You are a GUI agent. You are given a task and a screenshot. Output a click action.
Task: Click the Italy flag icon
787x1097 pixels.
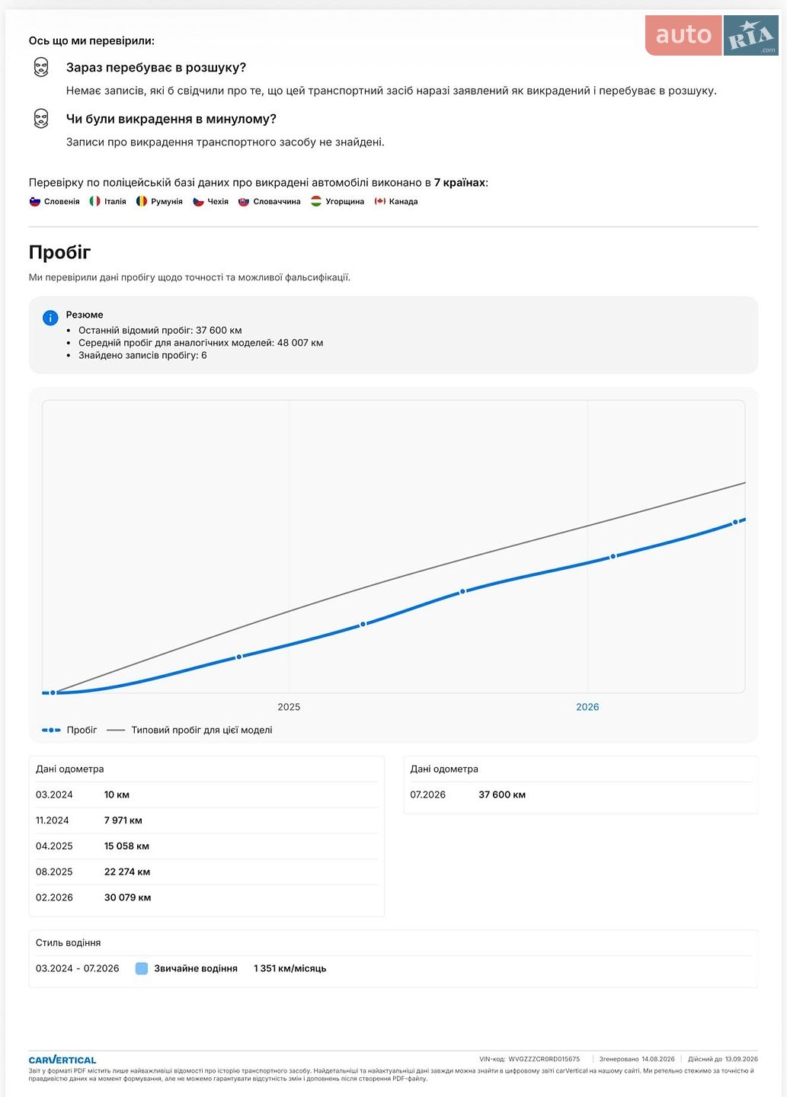point(94,201)
